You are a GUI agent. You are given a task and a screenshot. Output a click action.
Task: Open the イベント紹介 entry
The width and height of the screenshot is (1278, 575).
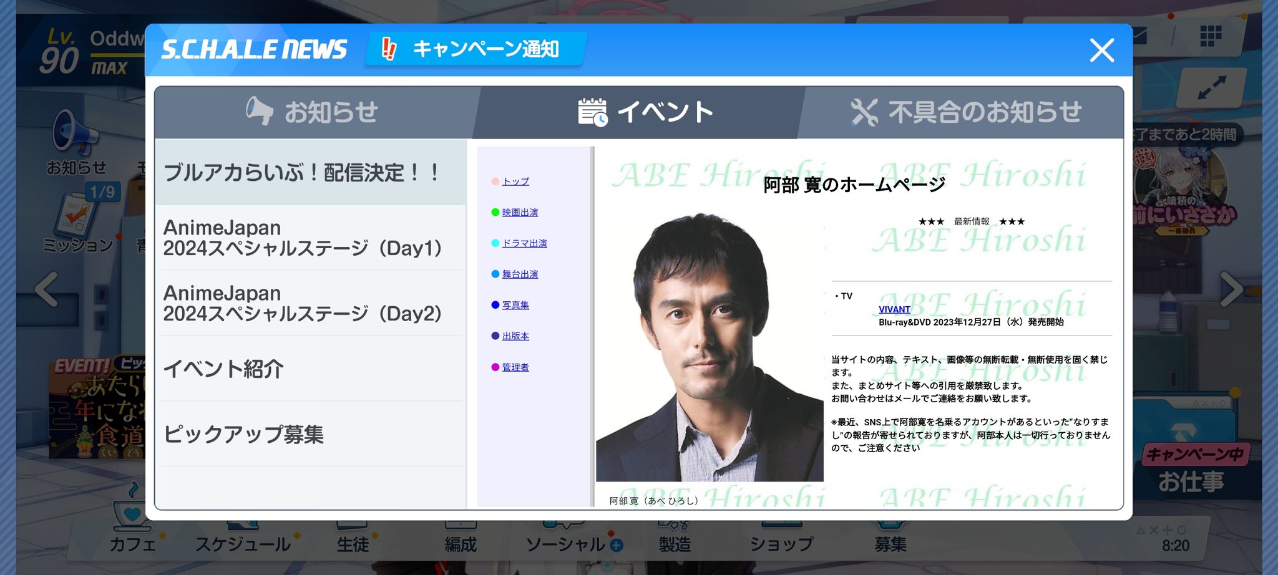tap(310, 369)
